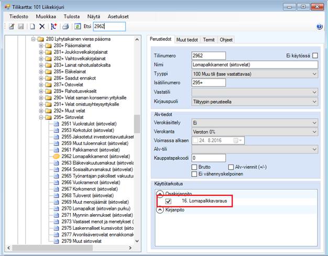Image resolution: width=328 pixels, height=256 pixels.
Task: Click folder icon of 292+ Muut velat
Action: 48,111
